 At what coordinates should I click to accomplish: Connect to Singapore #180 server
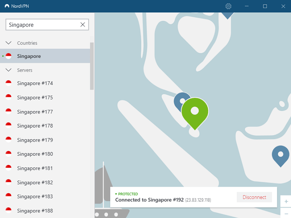(45, 154)
